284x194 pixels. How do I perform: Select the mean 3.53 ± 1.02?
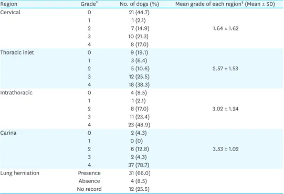point(226,149)
